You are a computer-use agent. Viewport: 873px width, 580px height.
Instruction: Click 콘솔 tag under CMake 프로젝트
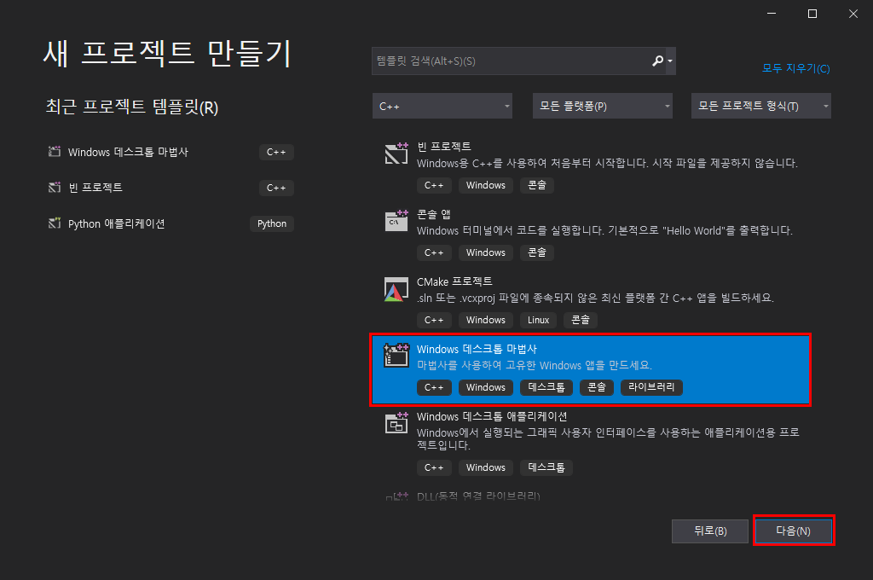tap(580, 320)
